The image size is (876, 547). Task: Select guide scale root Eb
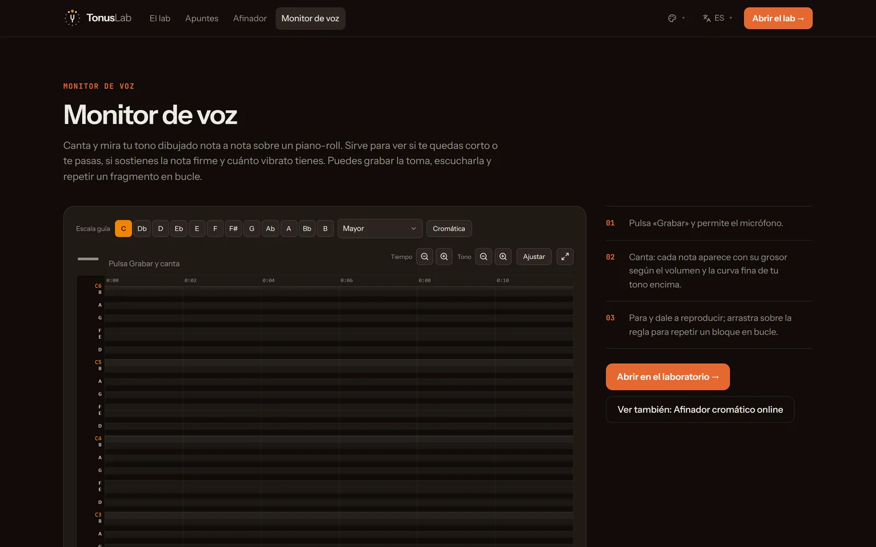tap(178, 229)
